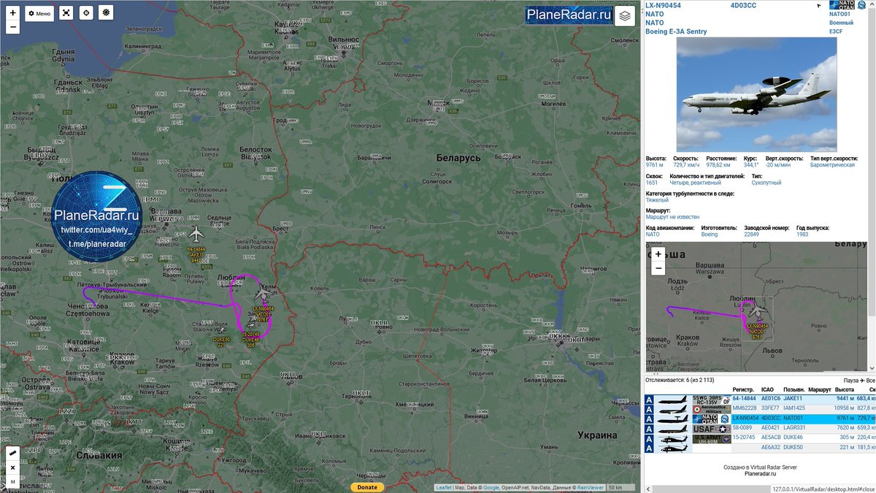Open the Меню button
This screenshot has width=876, height=493.
39,13
